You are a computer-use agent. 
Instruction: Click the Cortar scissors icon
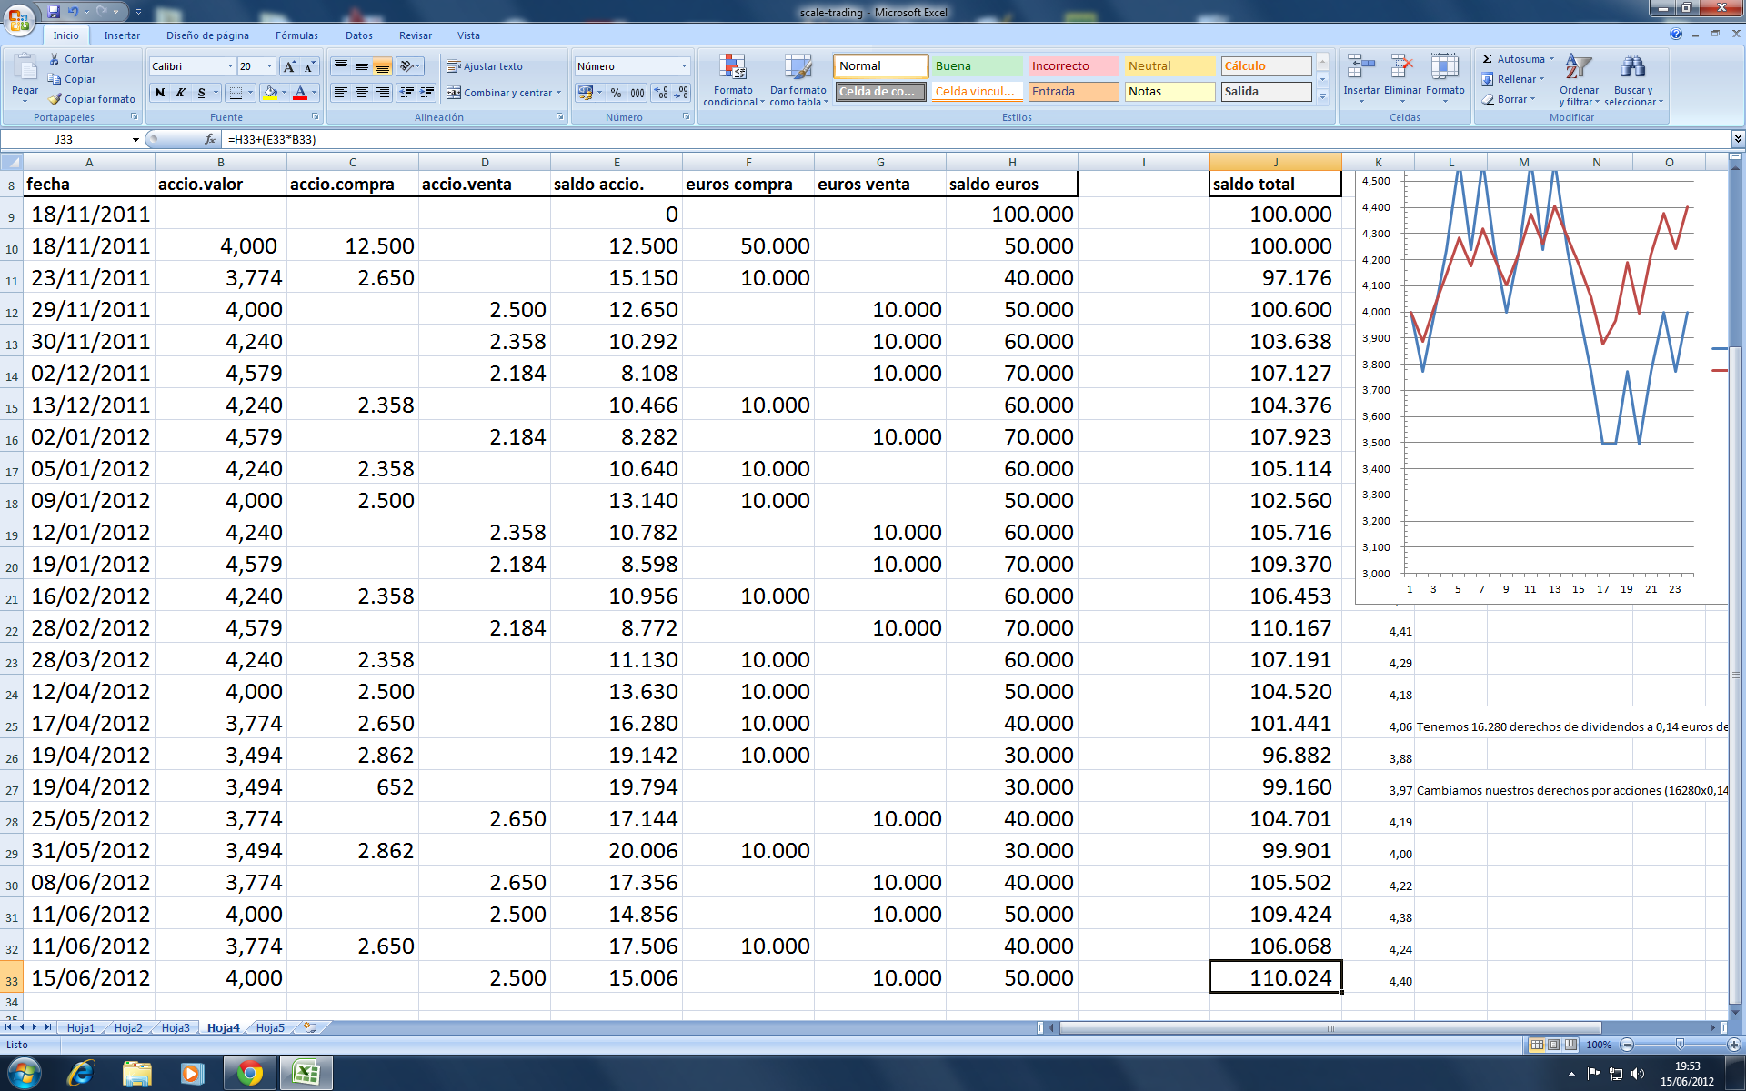[55, 59]
